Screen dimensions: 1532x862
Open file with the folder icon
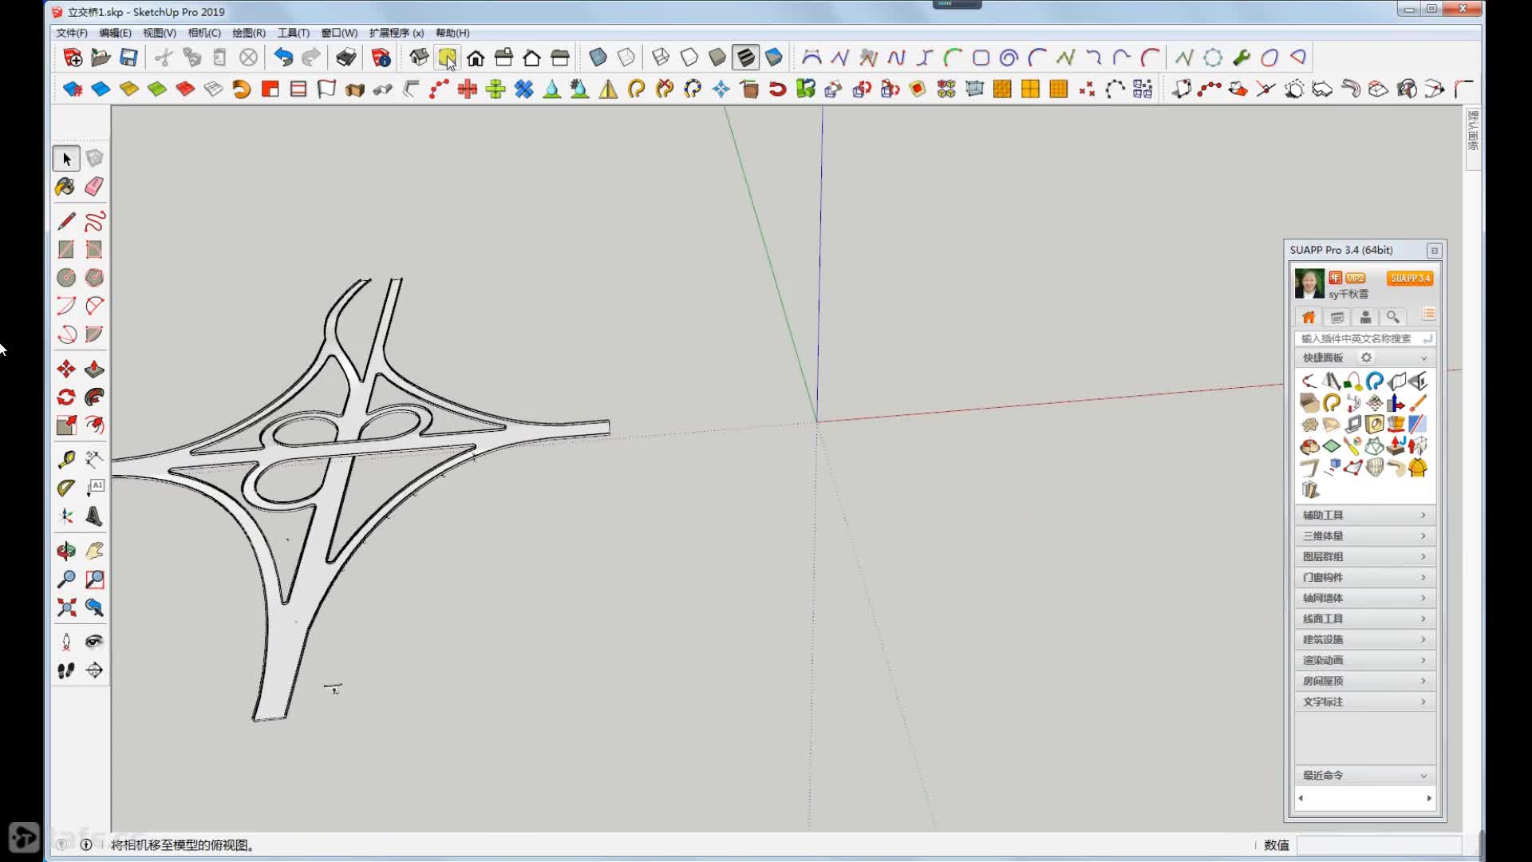[101, 57]
